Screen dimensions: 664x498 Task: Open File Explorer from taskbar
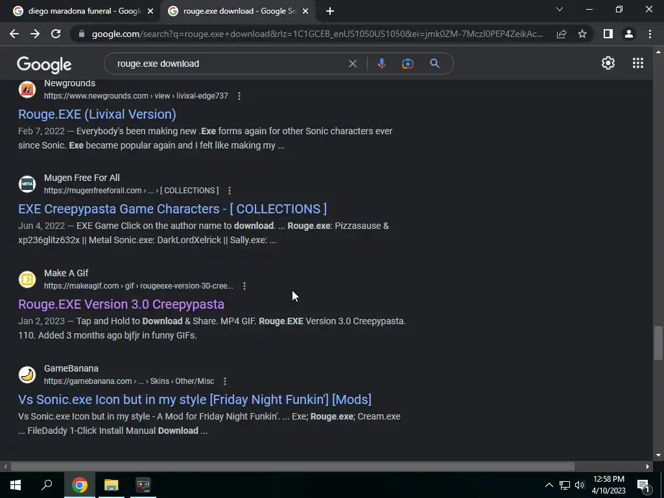(112, 485)
